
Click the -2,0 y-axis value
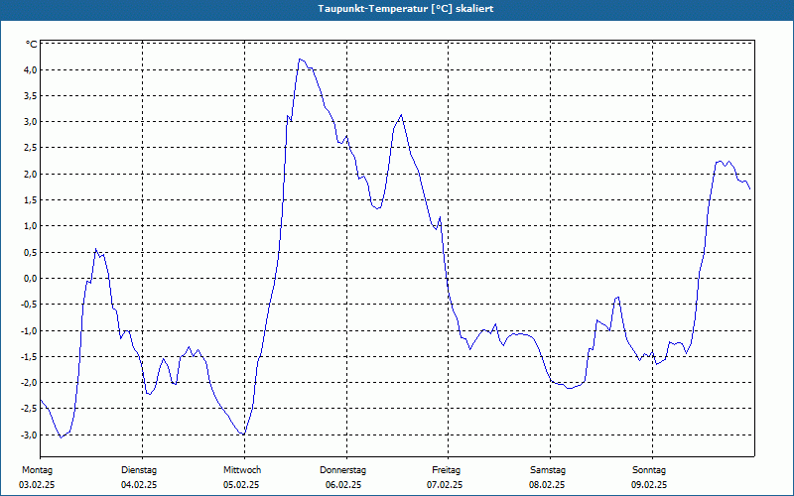29,383
